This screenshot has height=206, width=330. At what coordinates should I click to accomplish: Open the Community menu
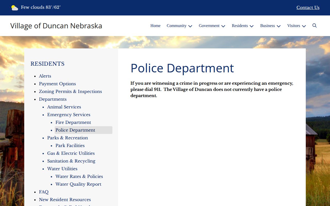[177, 26]
